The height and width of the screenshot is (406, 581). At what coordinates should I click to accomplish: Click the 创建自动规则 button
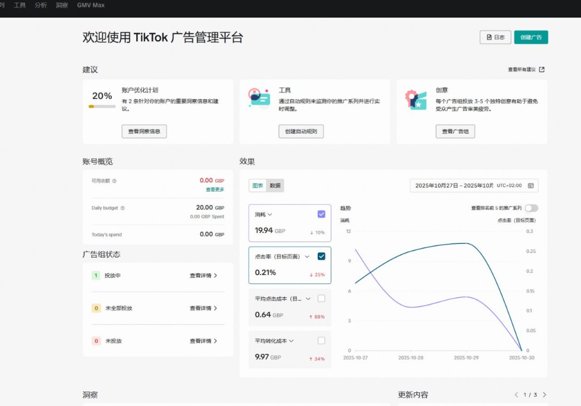click(301, 131)
